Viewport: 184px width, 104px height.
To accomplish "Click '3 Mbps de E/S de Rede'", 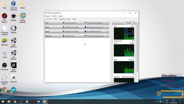I will coord(72,31).
